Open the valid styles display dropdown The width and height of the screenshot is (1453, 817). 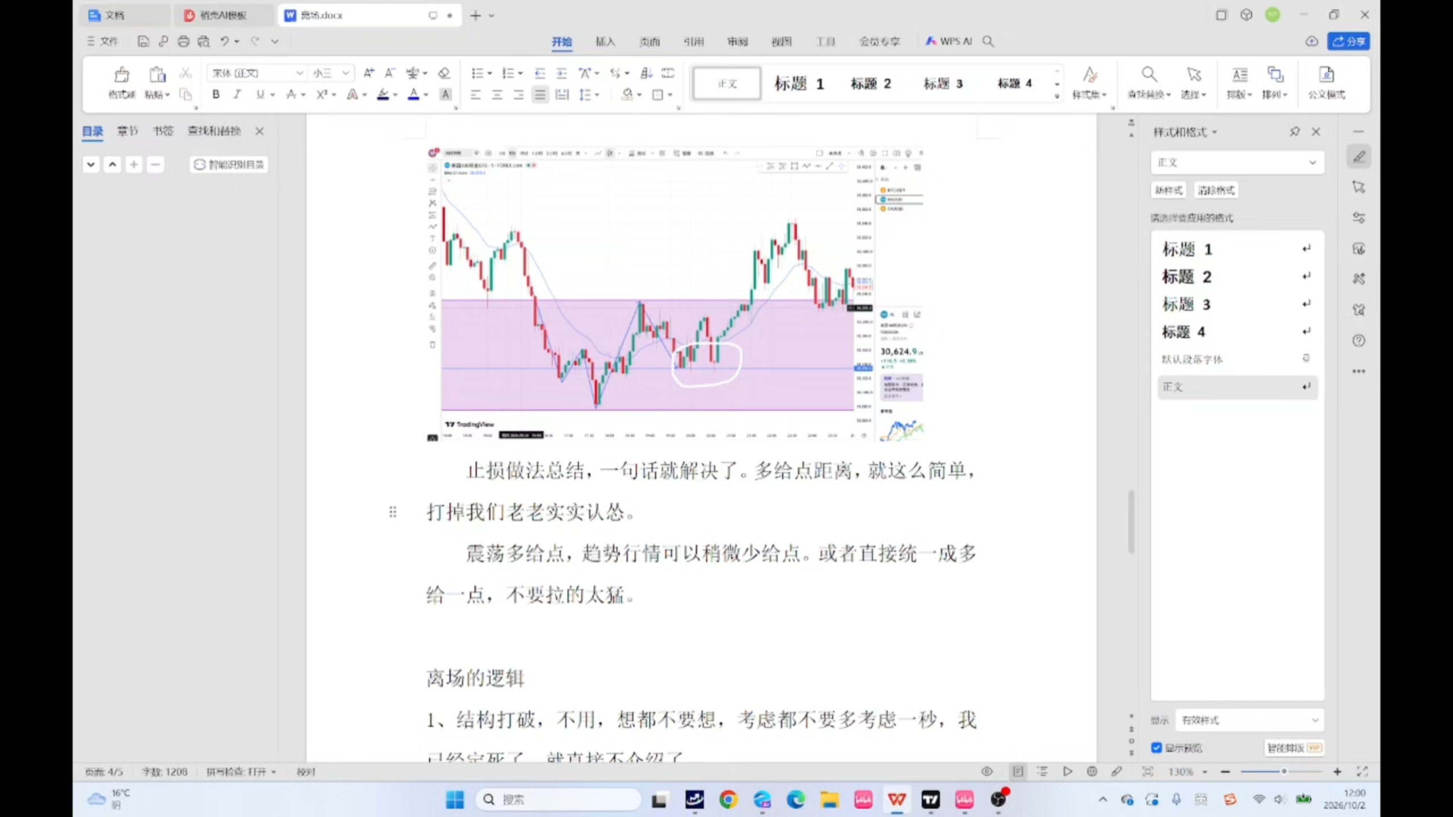[1249, 721]
